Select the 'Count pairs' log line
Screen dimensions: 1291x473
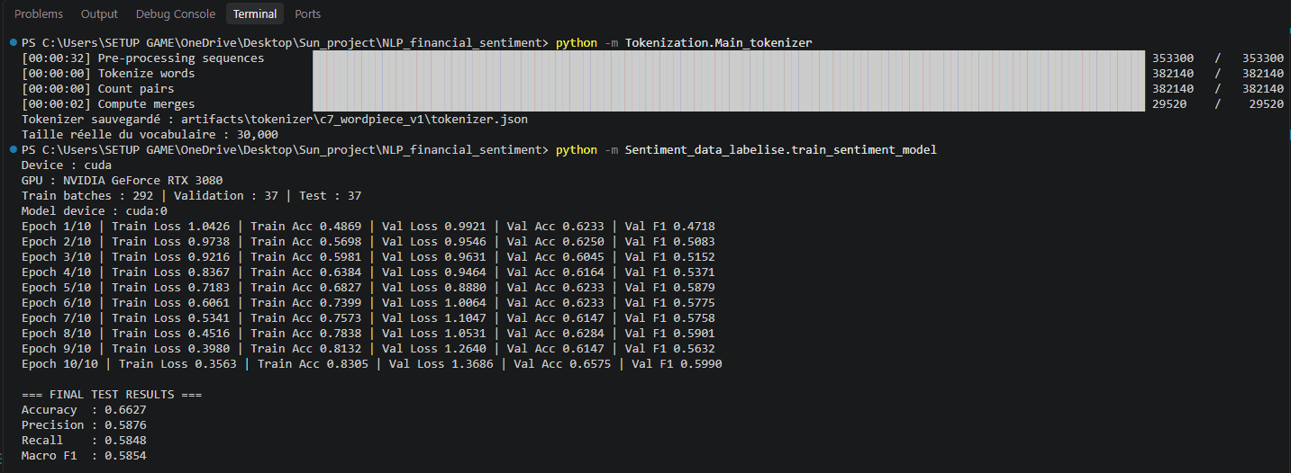pyautogui.click(x=98, y=88)
